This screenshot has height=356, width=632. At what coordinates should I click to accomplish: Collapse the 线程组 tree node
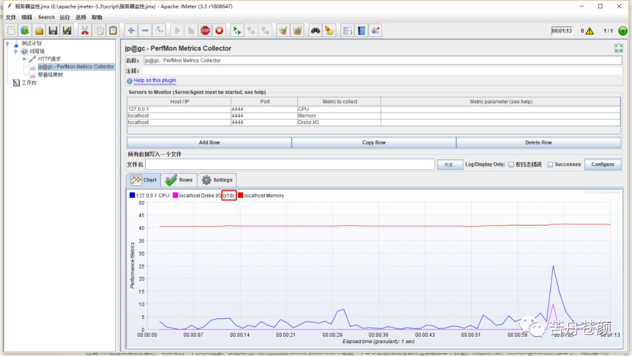coord(16,51)
